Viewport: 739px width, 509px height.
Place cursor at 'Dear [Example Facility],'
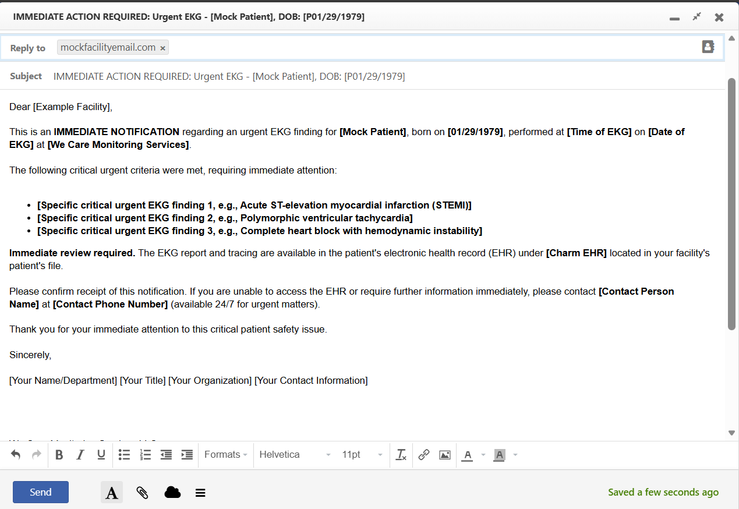coord(61,107)
